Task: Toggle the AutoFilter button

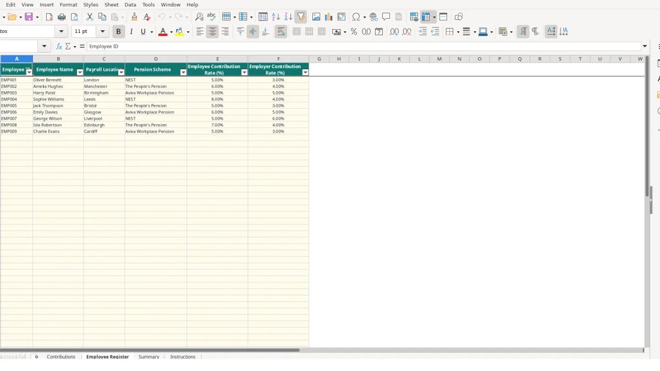Action: coord(301,17)
